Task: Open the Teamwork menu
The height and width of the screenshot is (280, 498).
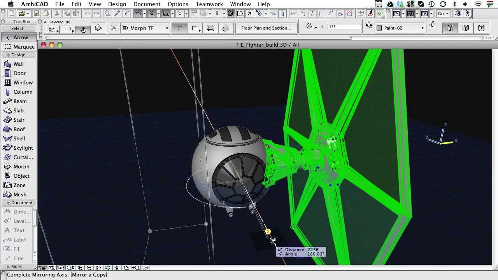Action: [209, 4]
